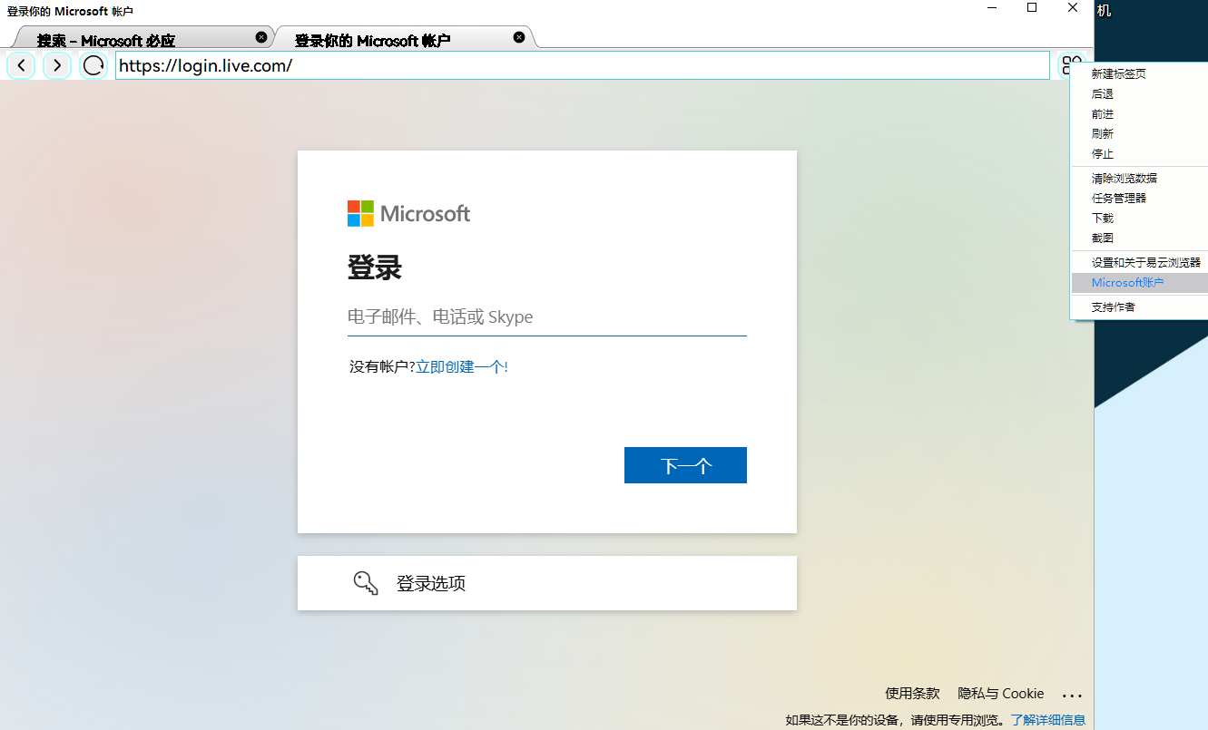Open the 登录选项 sign-in options button
The image size is (1208, 730).
tap(547, 583)
